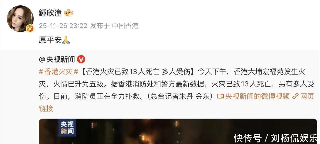Click the gold verification badge on the avatar
Screen dimensions: 320x144
pyautogui.click(x=30, y=28)
